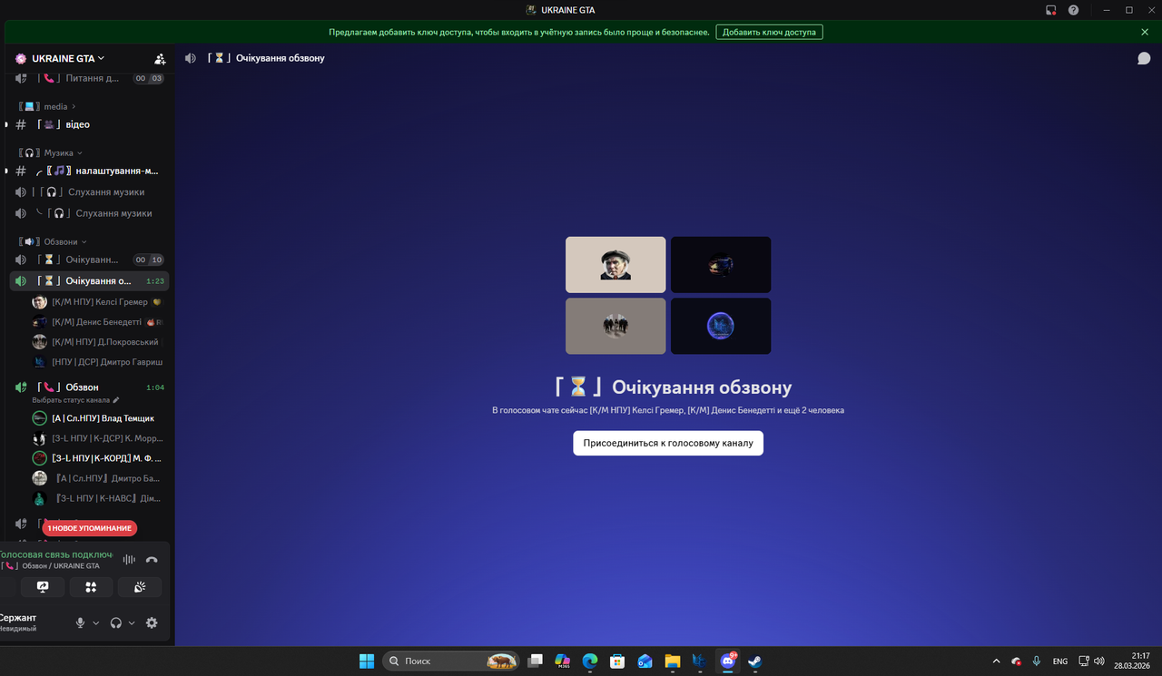Screen dimensions: 1162x676
Task: Deafen audio using the headphones icon
Action: pos(116,623)
